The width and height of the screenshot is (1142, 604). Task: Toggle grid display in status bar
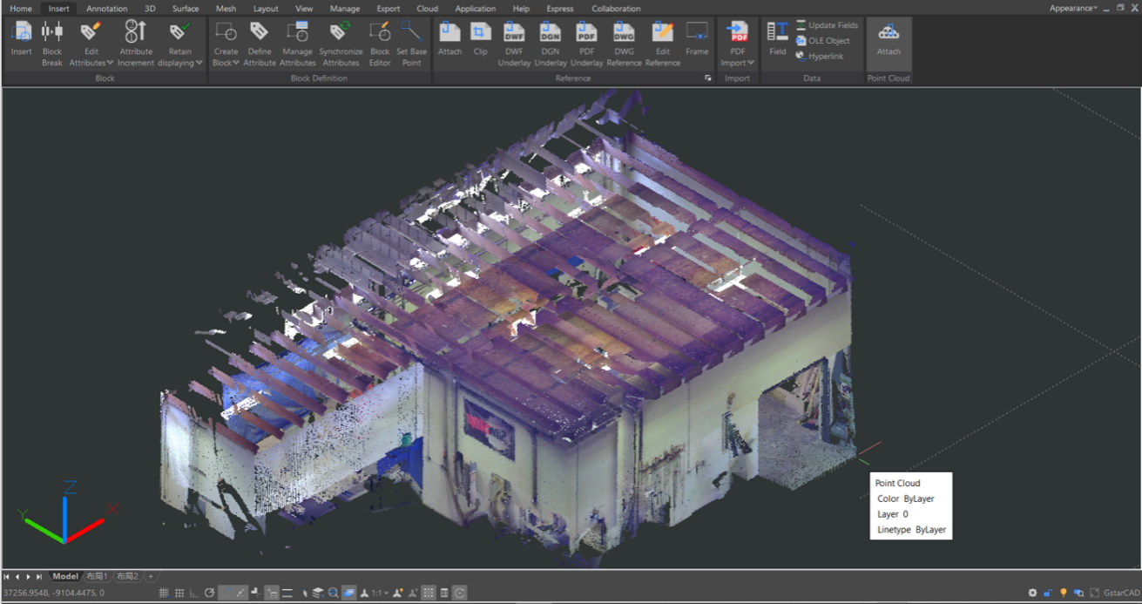(179, 593)
